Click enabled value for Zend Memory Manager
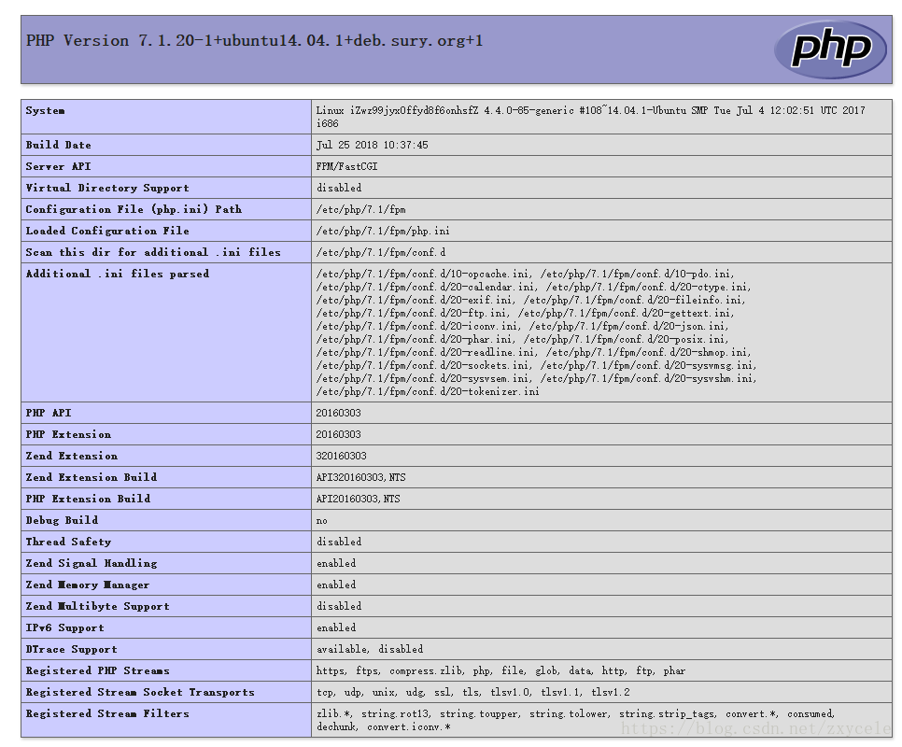This screenshot has height=747, width=902. click(x=336, y=585)
